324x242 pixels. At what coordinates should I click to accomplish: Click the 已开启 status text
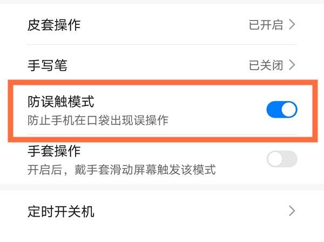coord(265,25)
